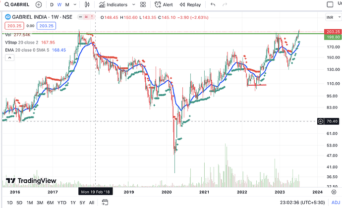Click the GABRIEL INDIA symbol logo

pyautogui.click(x=8, y=17)
